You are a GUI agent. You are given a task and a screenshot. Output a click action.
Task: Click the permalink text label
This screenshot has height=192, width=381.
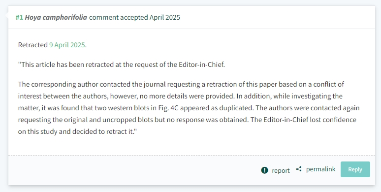click(321, 169)
